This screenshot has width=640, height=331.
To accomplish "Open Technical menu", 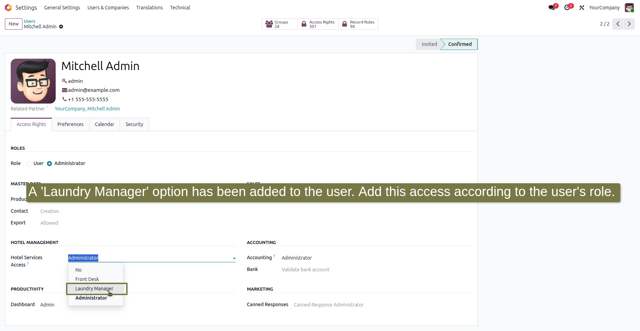I will (180, 8).
